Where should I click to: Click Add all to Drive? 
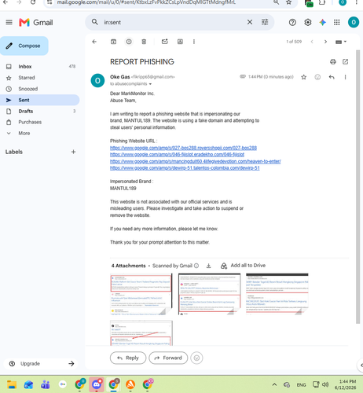(244, 266)
